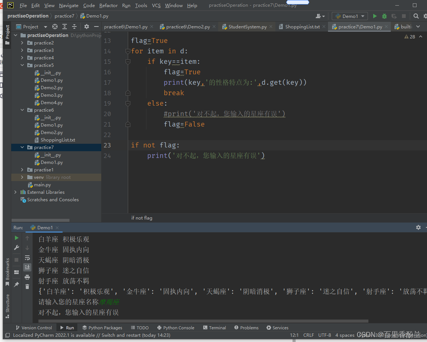The image size is (427, 342).
Task: Pin the Run tab
Action: (16, 285)
